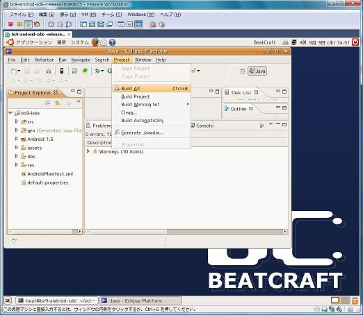Image resolution: width=363 pixels, height=315 pixels.
Task: Open the Project Explorer view menu arrow
Action: coord(79,101)
